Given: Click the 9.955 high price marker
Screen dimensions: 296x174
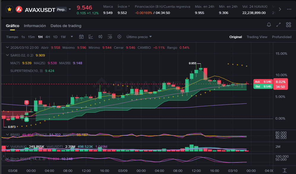Looking at the screenshot, I should coord(193,63).
